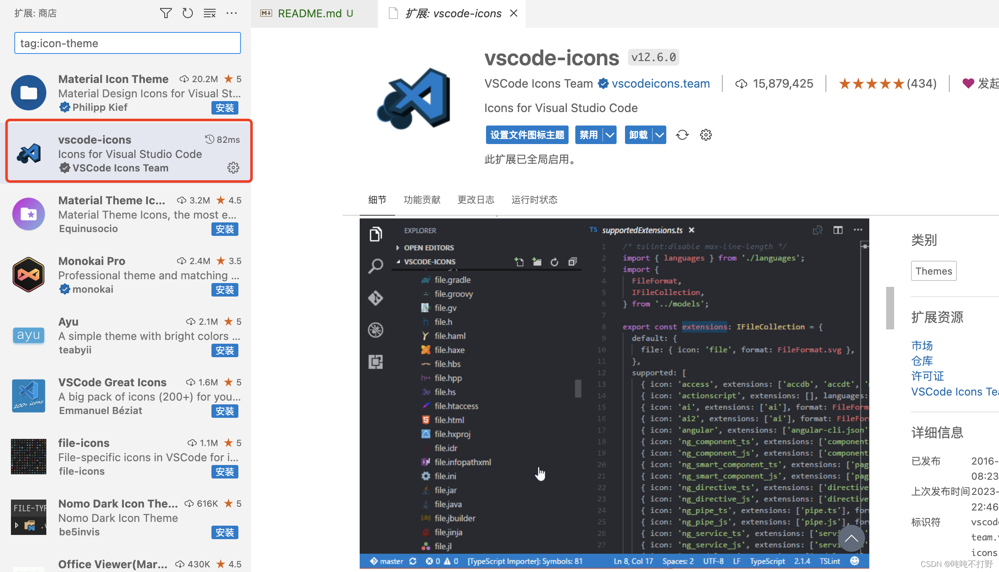
Task: Select the 更改日志 tab in extension panel
Action: pyautogui.click(x=475, y=200)
